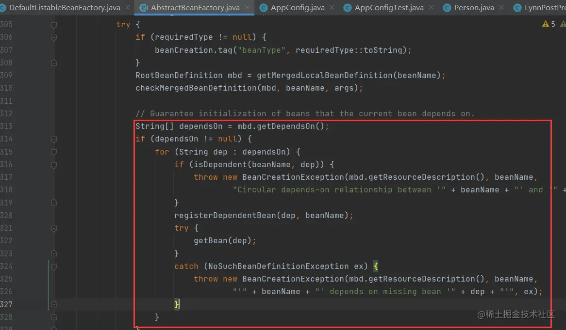Viewport: 566px width, 330px height.
Task: Collapse the catch block at line 324
Action: 54,266
